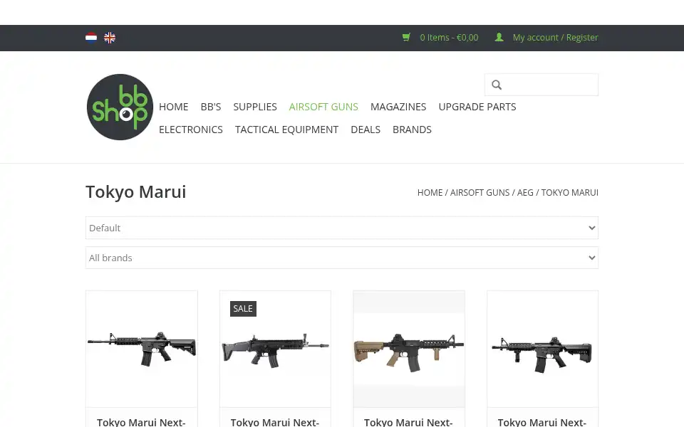Open the ELECTRONICS menu item
684x427 pixels.
pyautogui.click(x=191, y=130)
